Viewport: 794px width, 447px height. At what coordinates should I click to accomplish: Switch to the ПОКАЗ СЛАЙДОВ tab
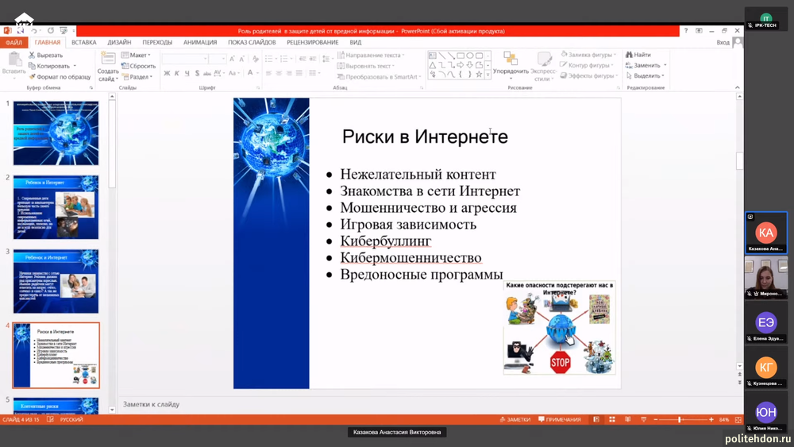click(252, 43)
